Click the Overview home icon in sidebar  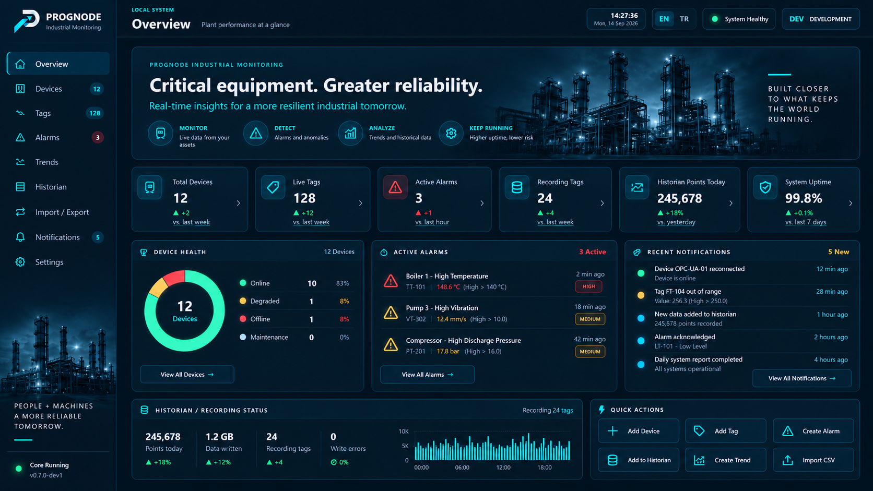pyautogui.click(x=20, y=64)
